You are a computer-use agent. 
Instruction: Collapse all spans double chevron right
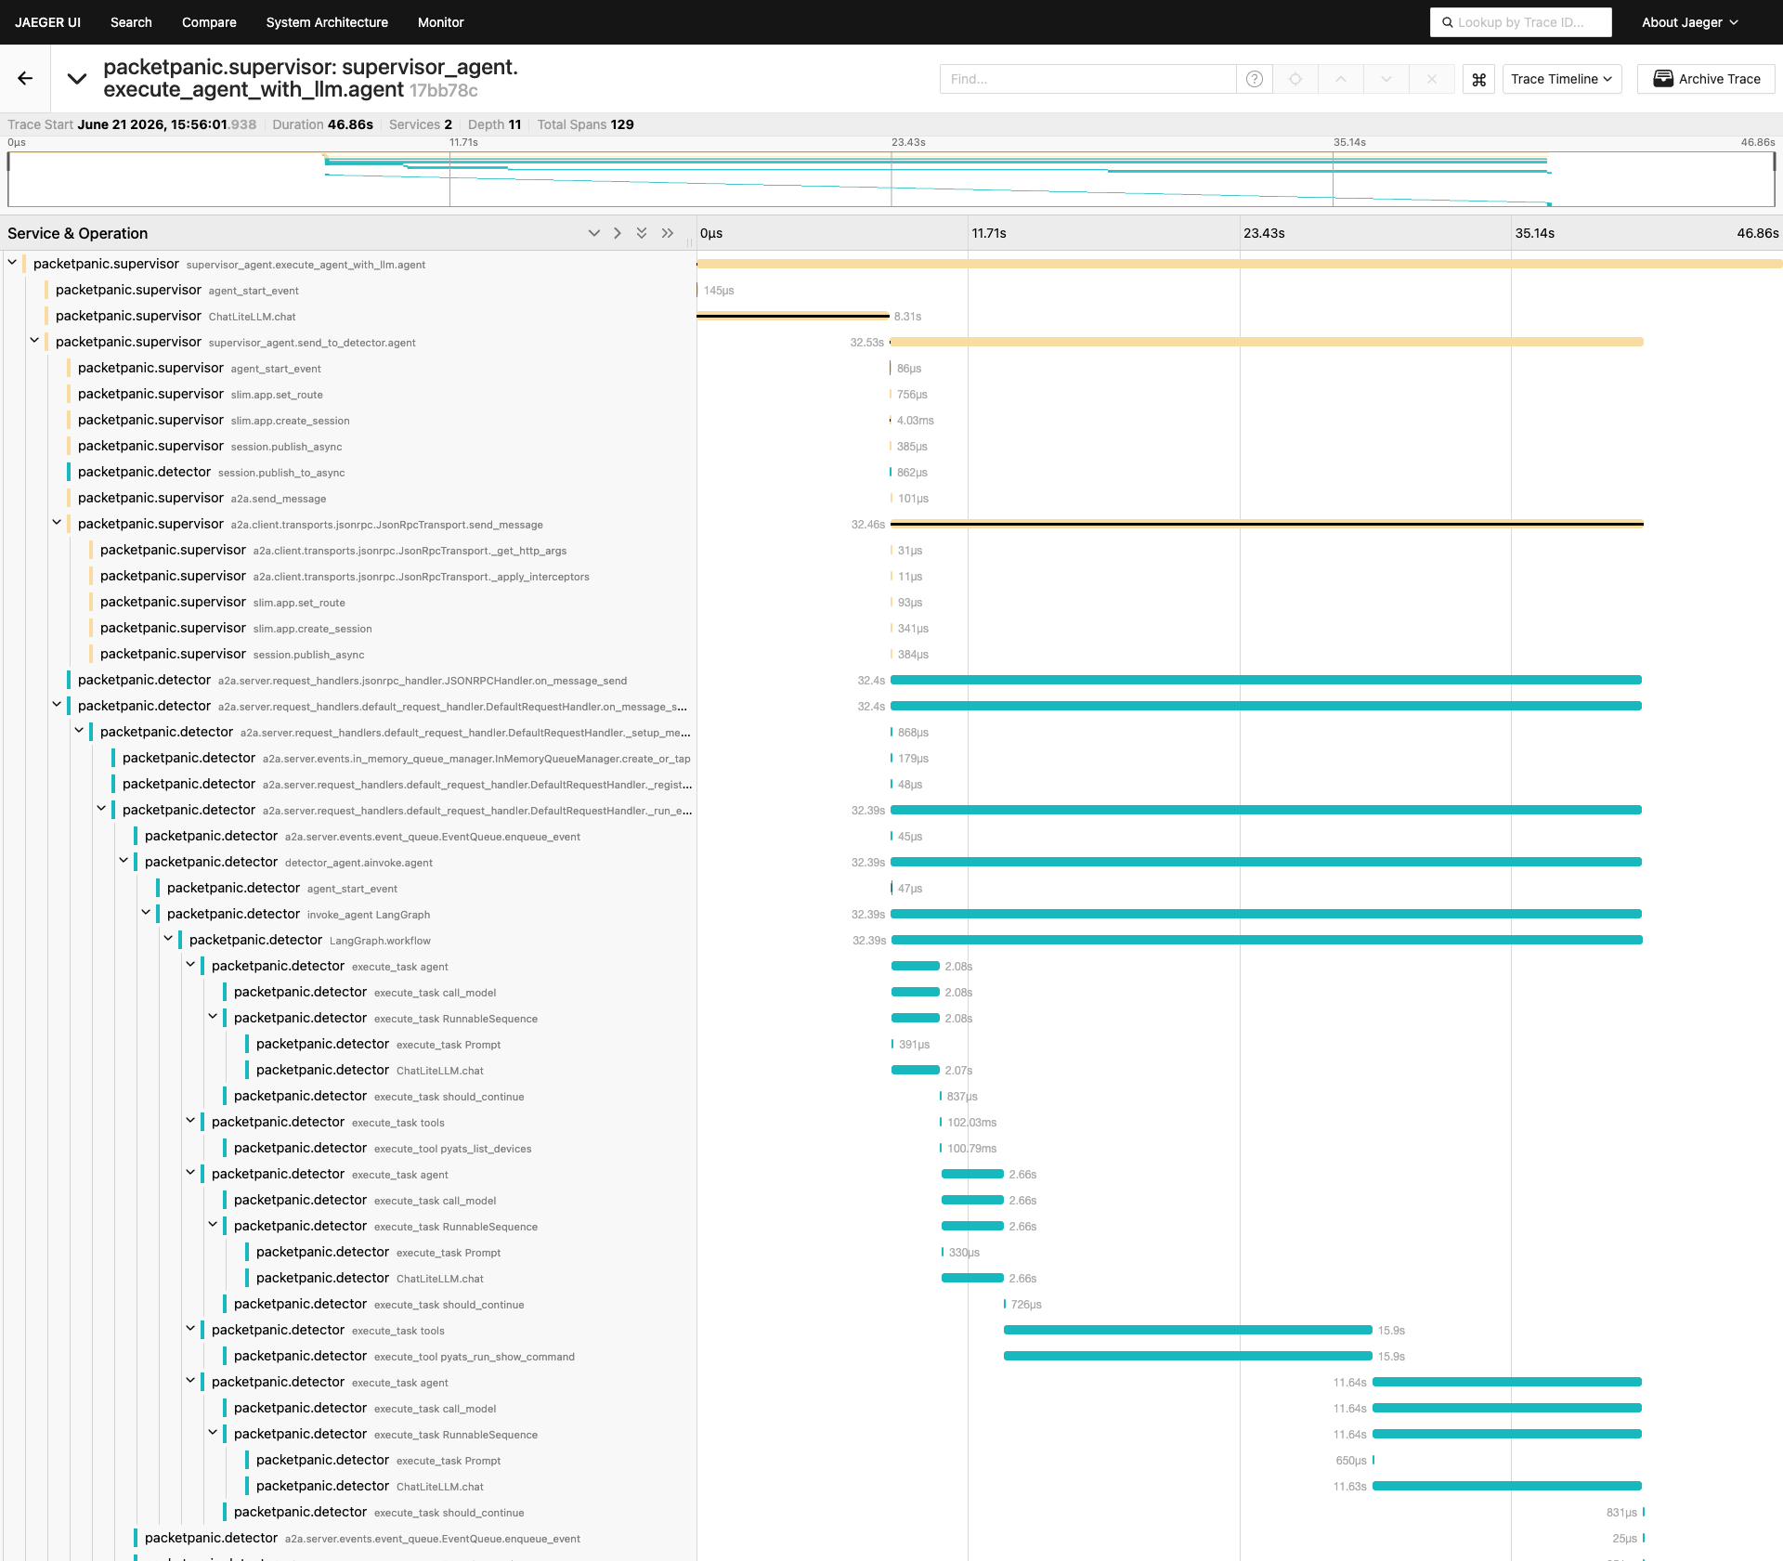668,233
